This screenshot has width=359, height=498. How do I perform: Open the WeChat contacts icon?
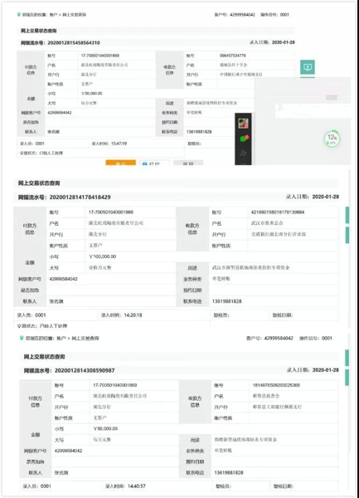243,153
